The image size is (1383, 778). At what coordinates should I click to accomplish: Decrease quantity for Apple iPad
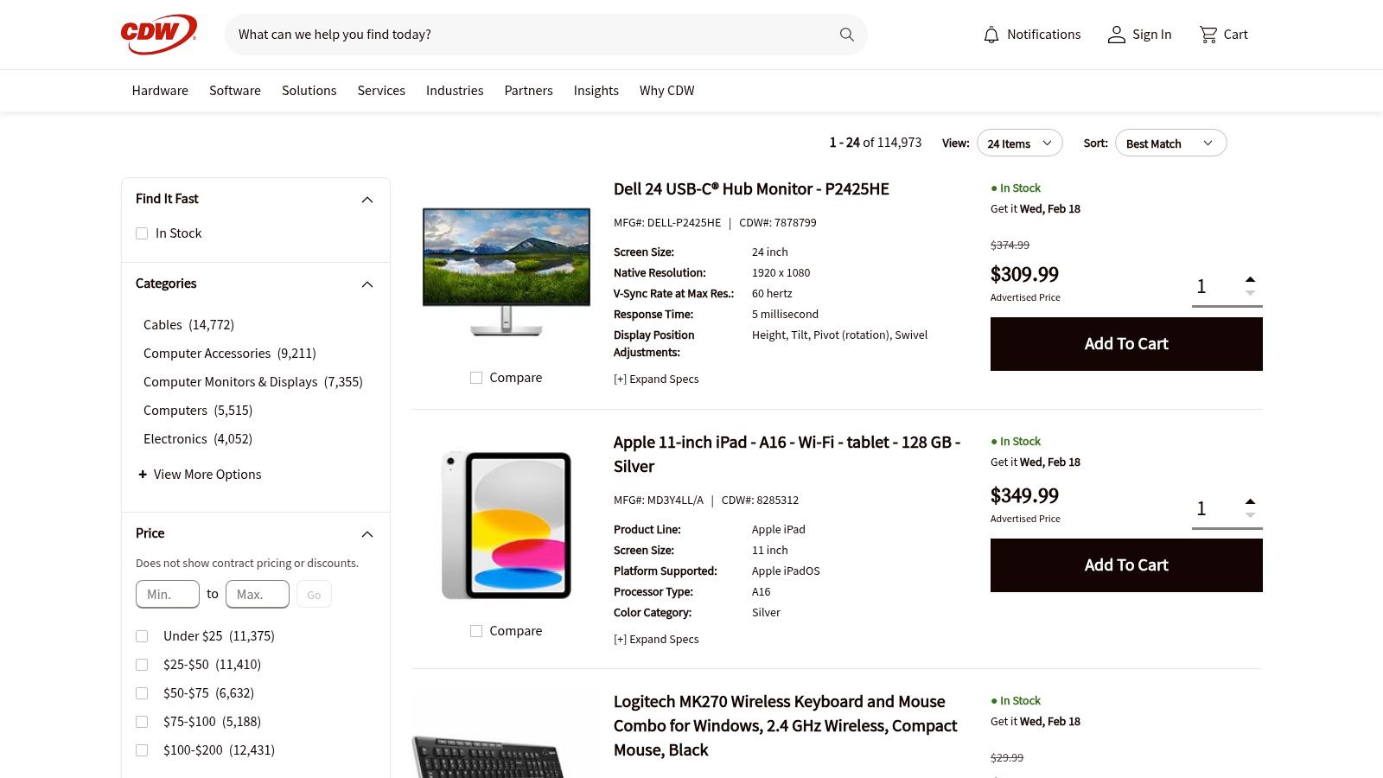click(x=1250, y=516)
